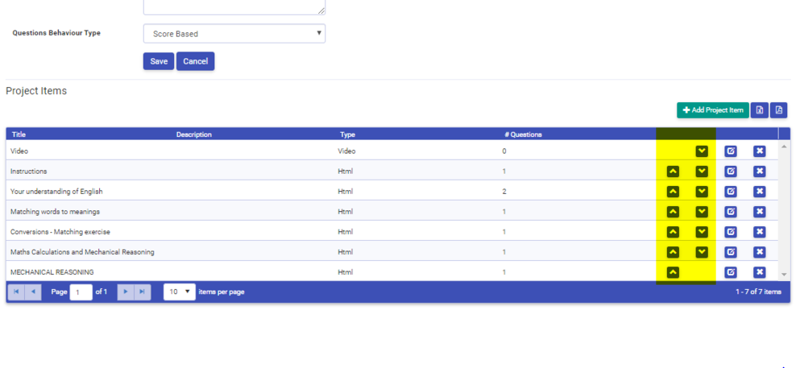Sort by the Description column header
The width and height of the screenshot is (800, 368).
pos(194,134)
